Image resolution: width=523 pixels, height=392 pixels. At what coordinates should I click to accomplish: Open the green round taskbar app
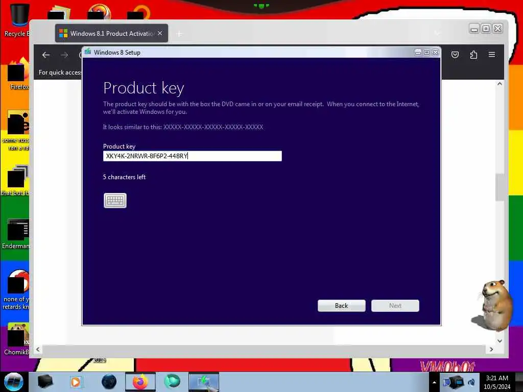[172, 382]
